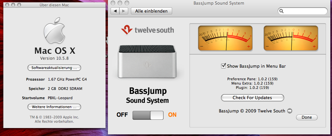Click the back arrow in BassJump toolbar
The width and height of the screenshot is (332, 136).
pos(115,11)
